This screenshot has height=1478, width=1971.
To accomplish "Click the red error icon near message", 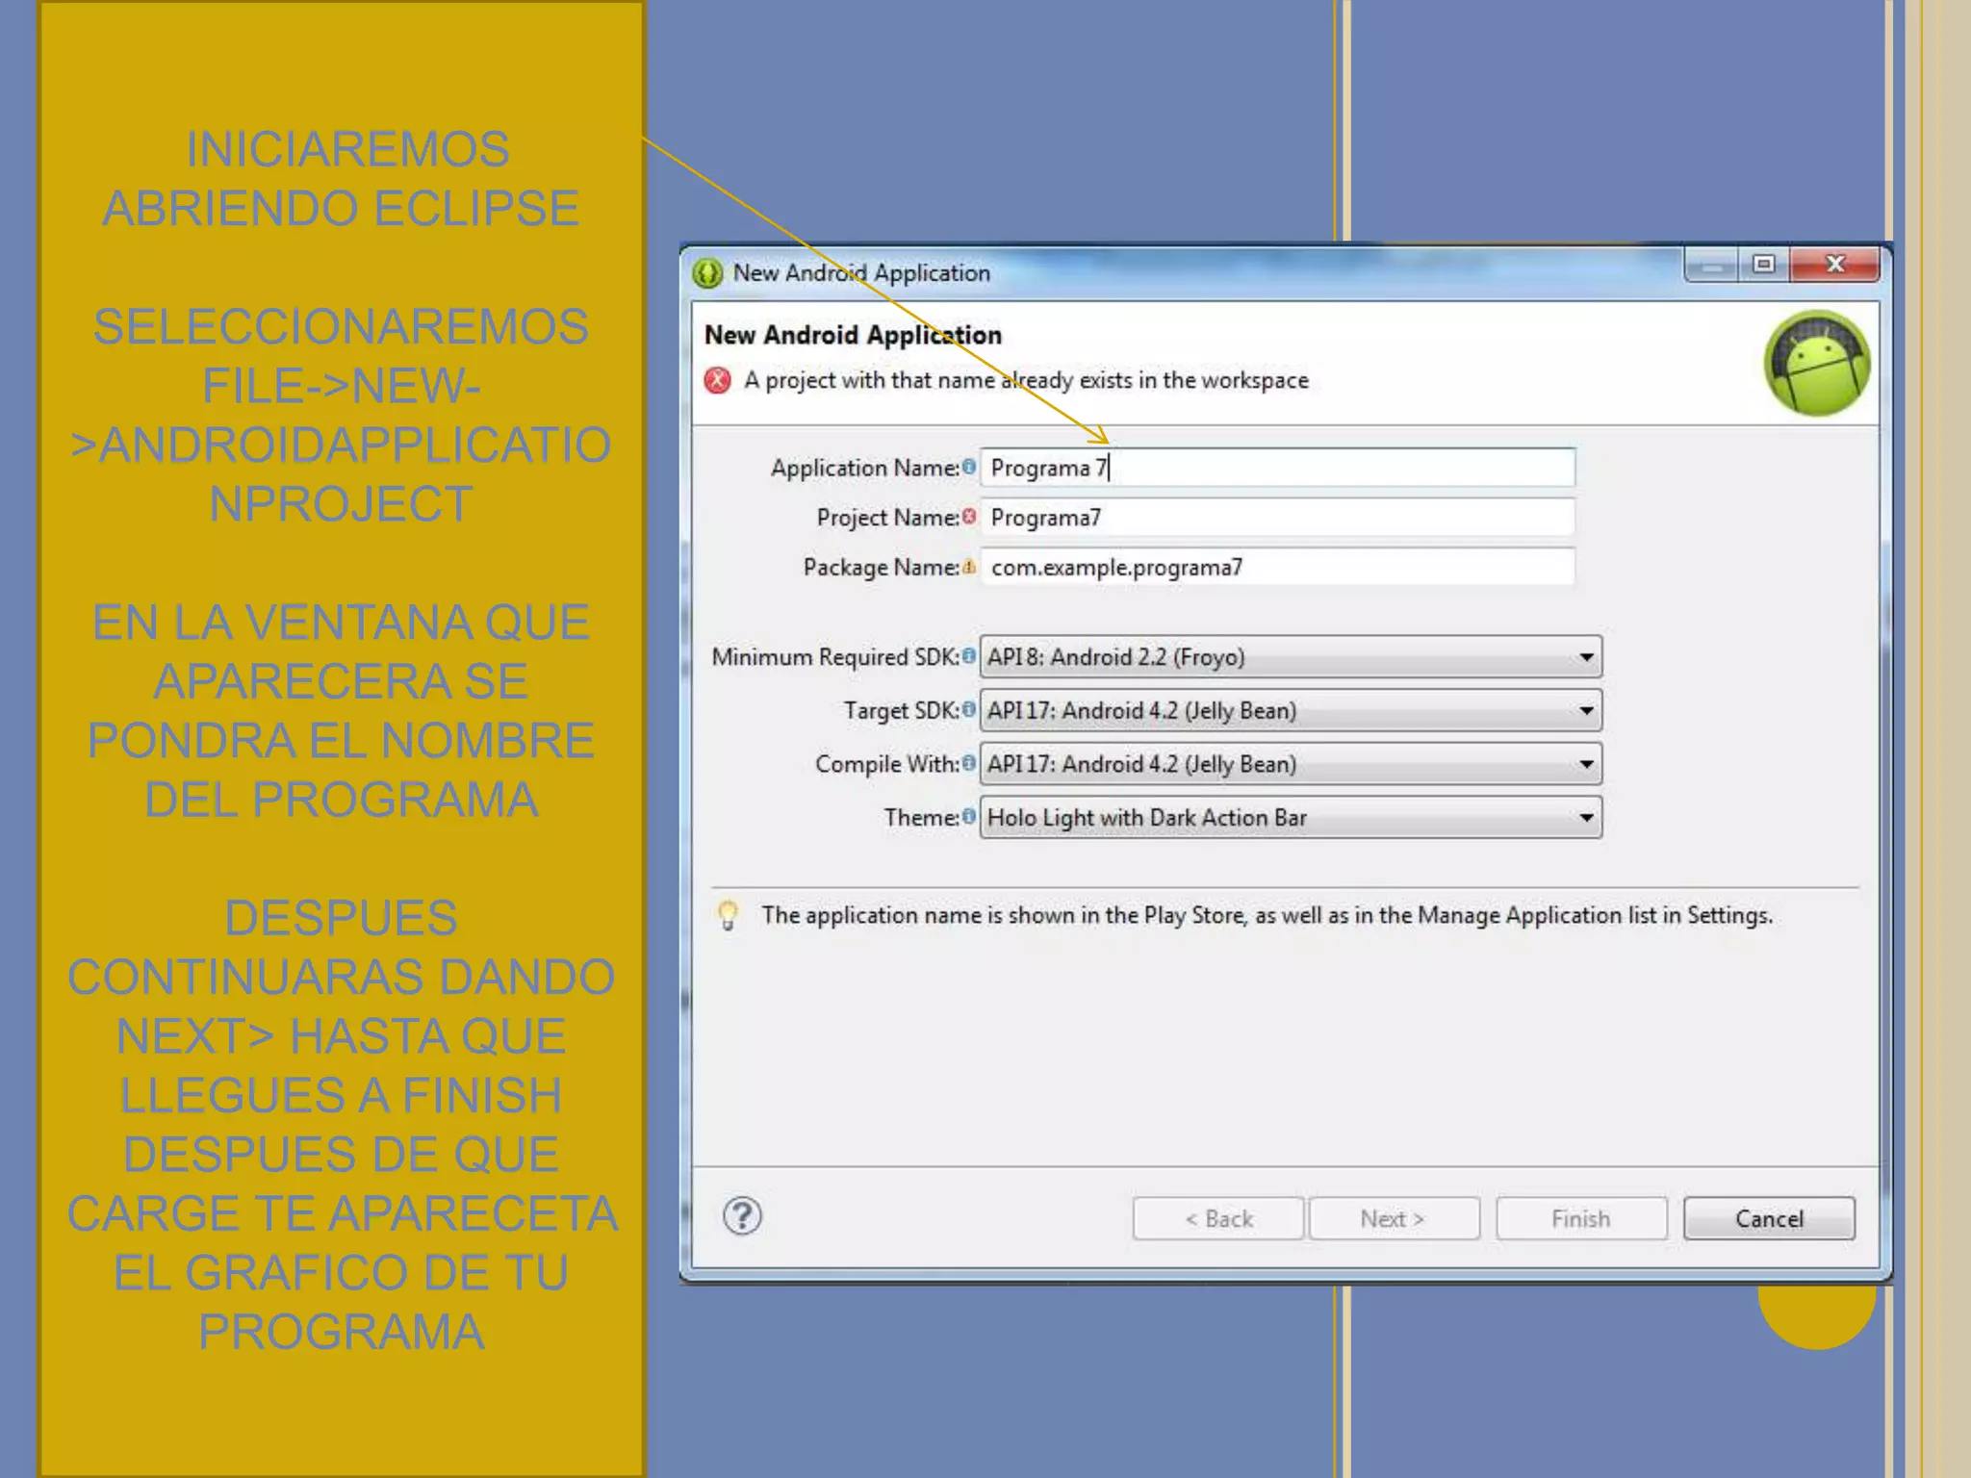I will pos(717,381).
